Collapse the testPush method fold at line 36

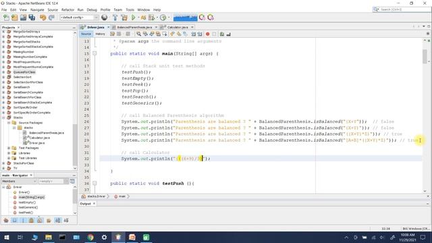tap(94, 183)
